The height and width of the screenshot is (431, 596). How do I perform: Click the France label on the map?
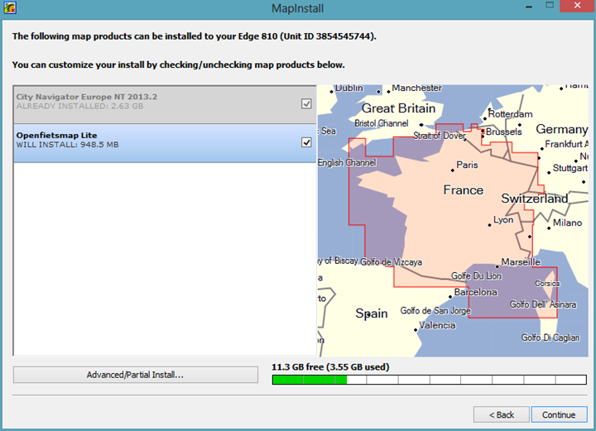(464, 190)
